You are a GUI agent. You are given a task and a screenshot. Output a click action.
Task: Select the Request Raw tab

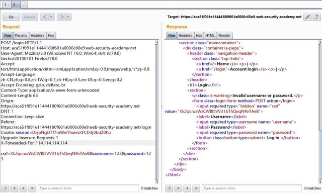click(x=8, y=36)
